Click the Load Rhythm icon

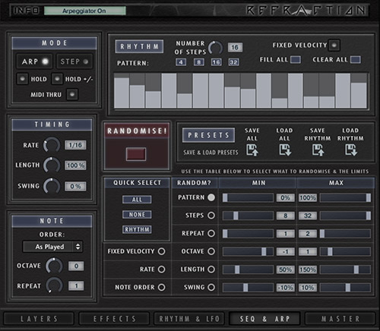pos(351,150)
